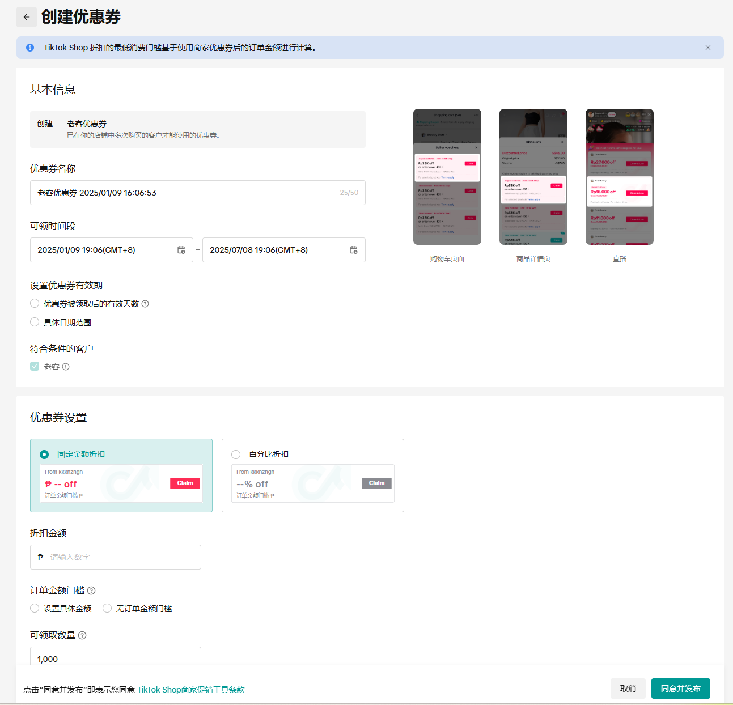Open the end date calendar icon
The width and height of the screenshot is (733, 705).
(x=353, y=250)
